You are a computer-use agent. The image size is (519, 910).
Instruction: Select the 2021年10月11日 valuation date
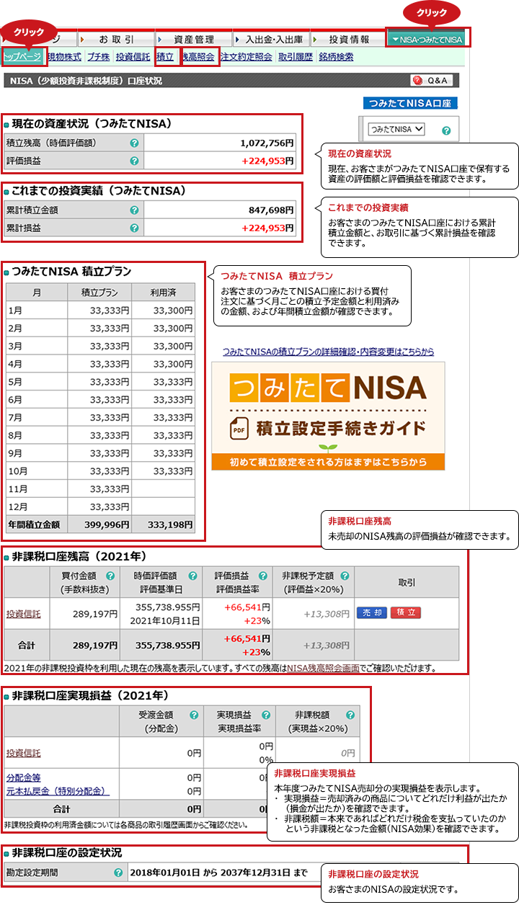tap(167, 620)
